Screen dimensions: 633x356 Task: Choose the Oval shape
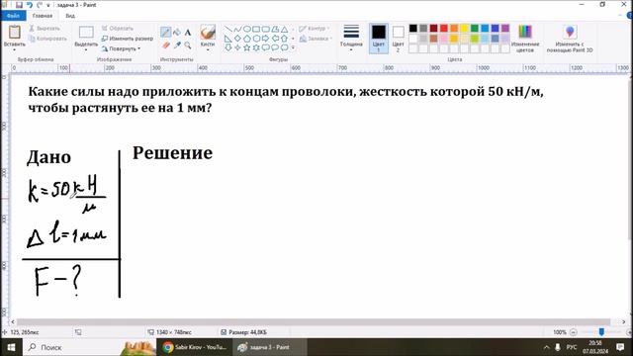coord(246,29)
